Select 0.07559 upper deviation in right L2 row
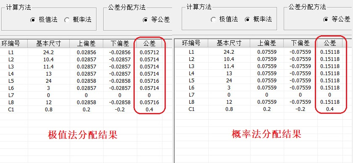 point(267,59)
